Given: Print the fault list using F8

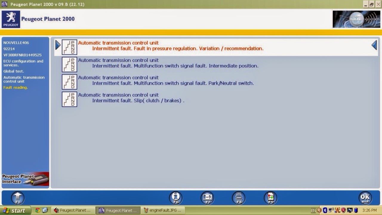Looking at the screenshot, I should click(x=239, y=198).
